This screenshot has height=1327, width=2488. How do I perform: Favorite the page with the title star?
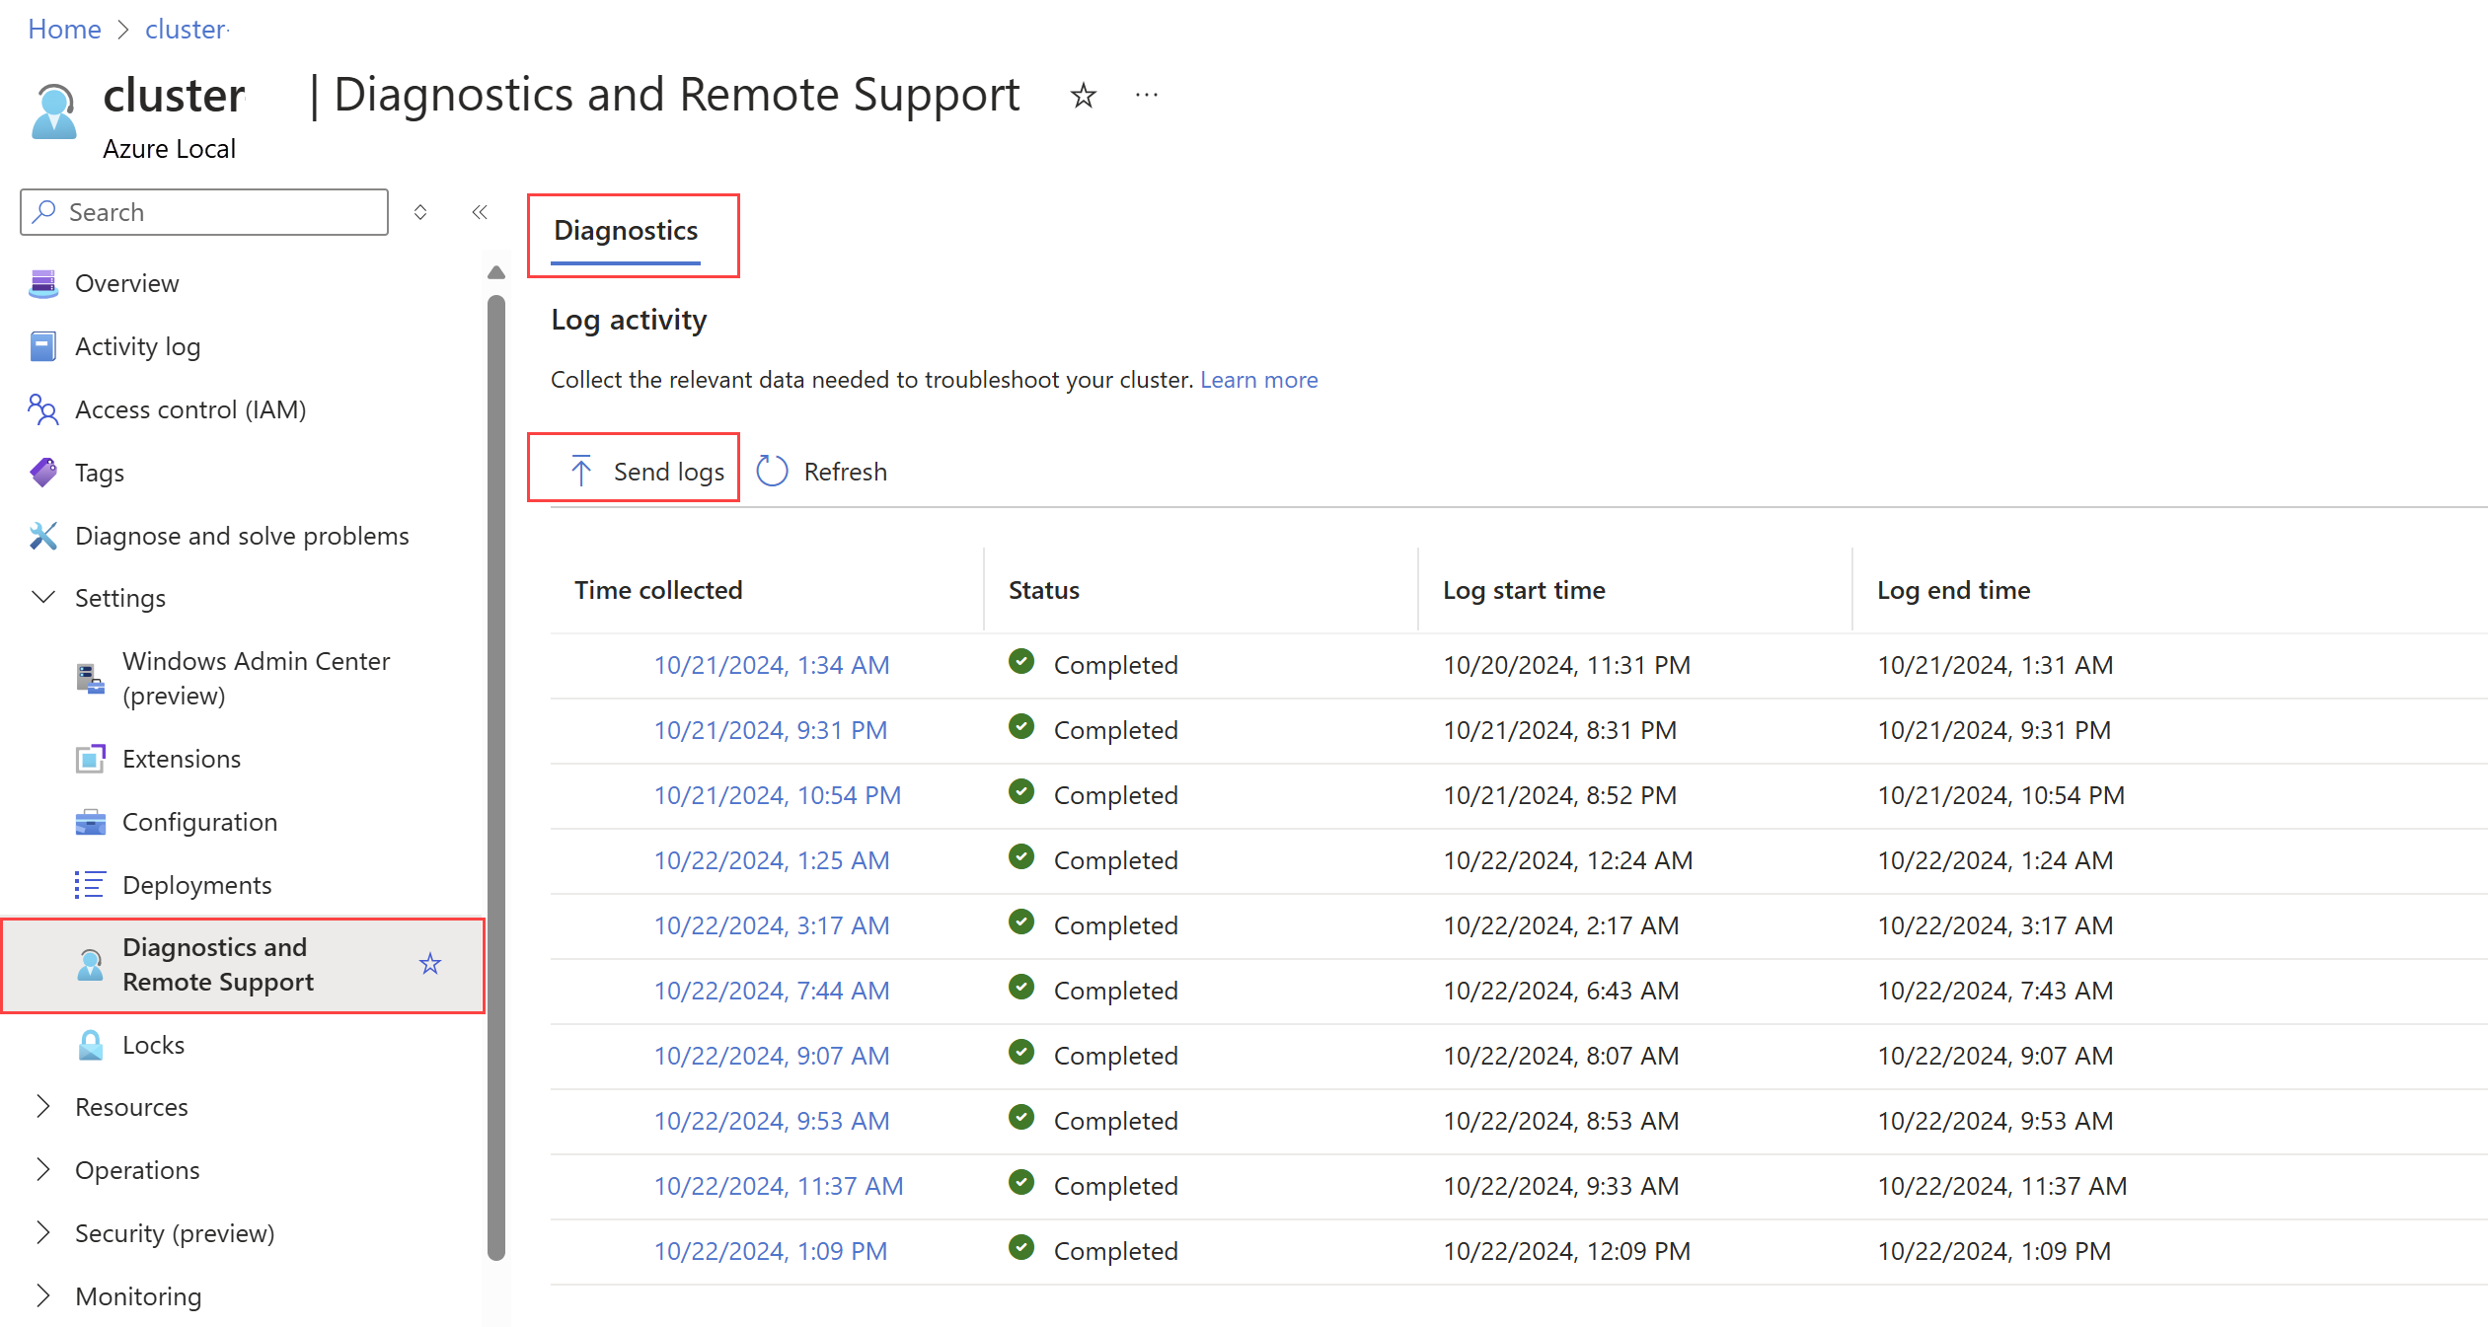(1083, 96)
